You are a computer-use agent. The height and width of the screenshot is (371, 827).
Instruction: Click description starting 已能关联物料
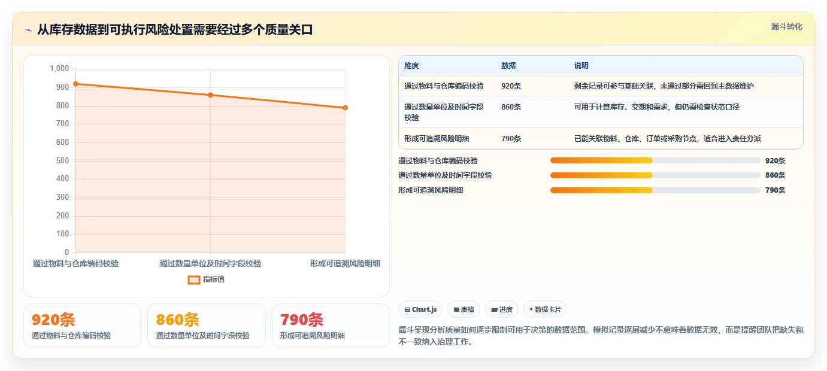click(x=668, y=139)
